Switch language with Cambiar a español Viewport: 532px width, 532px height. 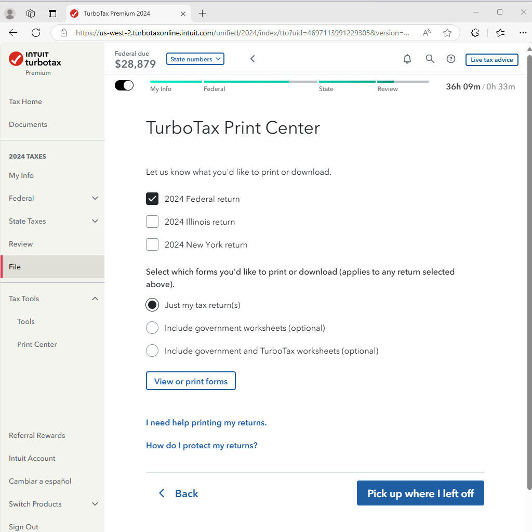(x=40, y=481)
